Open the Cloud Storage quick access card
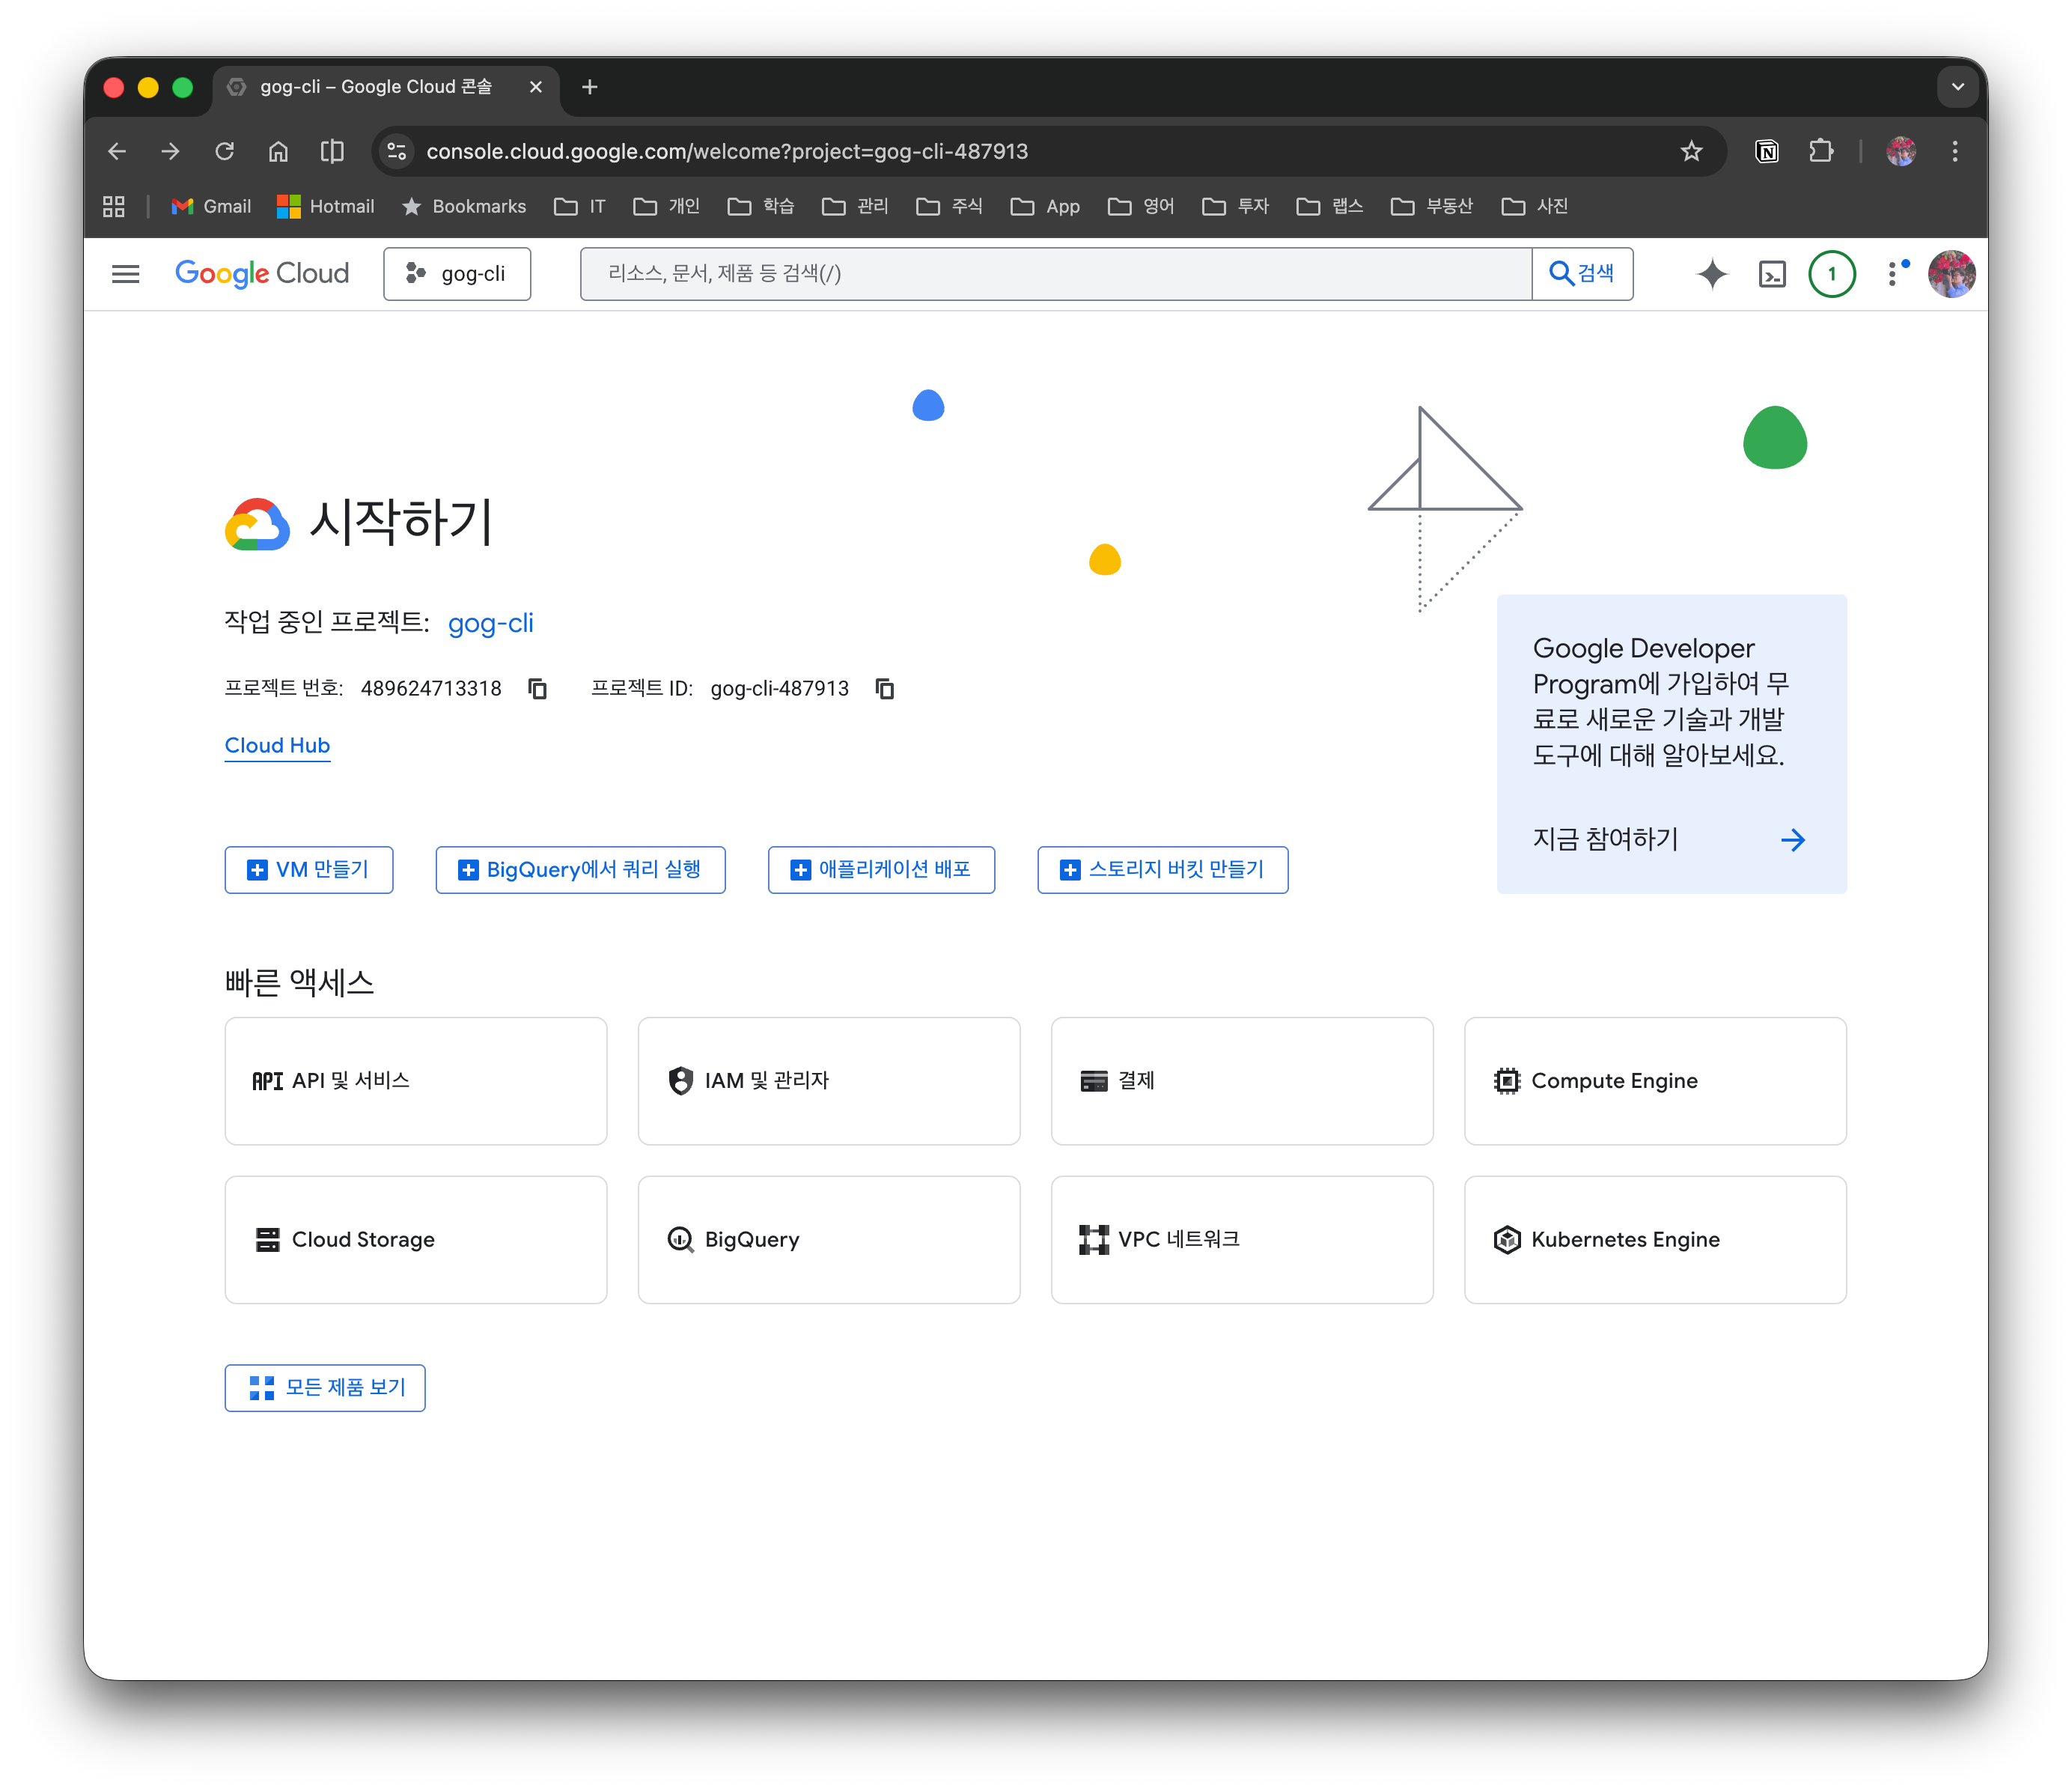The width and height of the screenshot is (2072, 1791). [415, 1240]
